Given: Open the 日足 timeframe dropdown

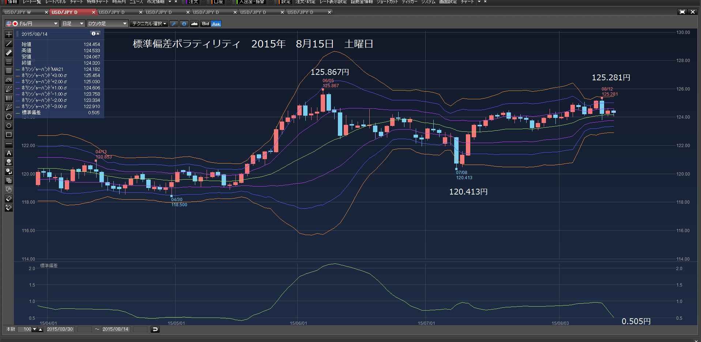Looking at the screenshot, I should (73, 24).
